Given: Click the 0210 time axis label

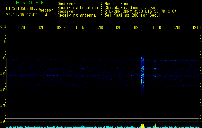Looking at the screenshot, I should tap(196, 28).
